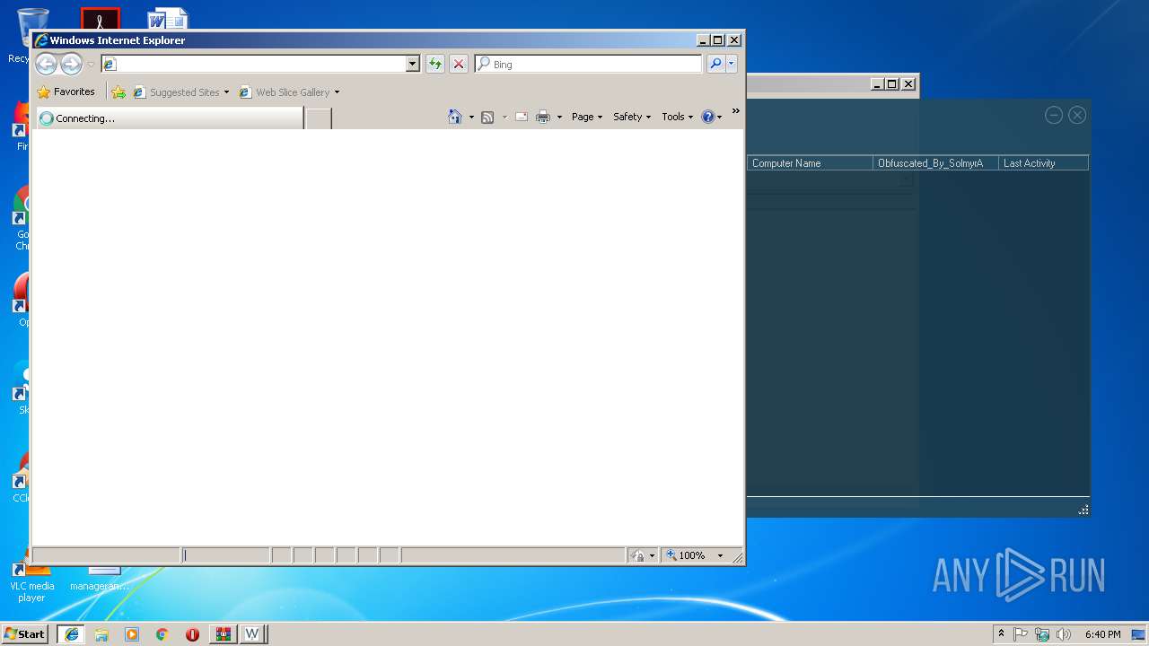Image resolution: width=1149 pixels, height=646 pixels.
Task: Open the Windows Start menu
Action: pos(25,633)
